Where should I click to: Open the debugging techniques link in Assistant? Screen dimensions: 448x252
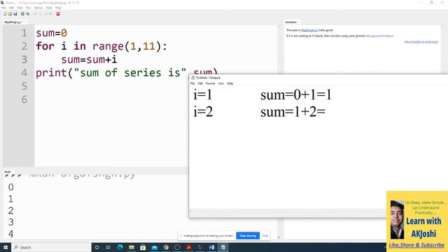pos(379,36)
